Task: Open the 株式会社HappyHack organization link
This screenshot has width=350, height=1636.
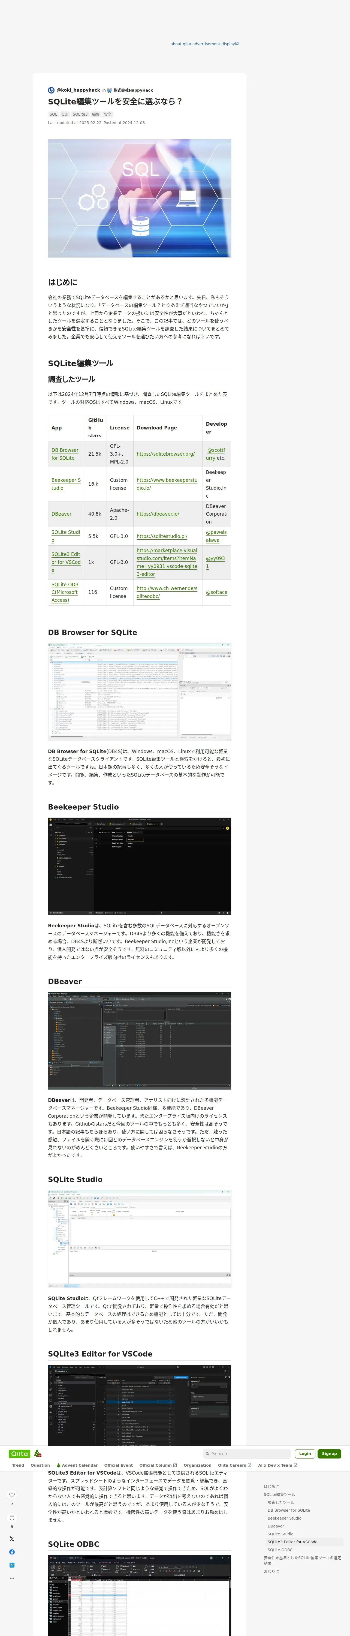Action: (x=133, y=90)
